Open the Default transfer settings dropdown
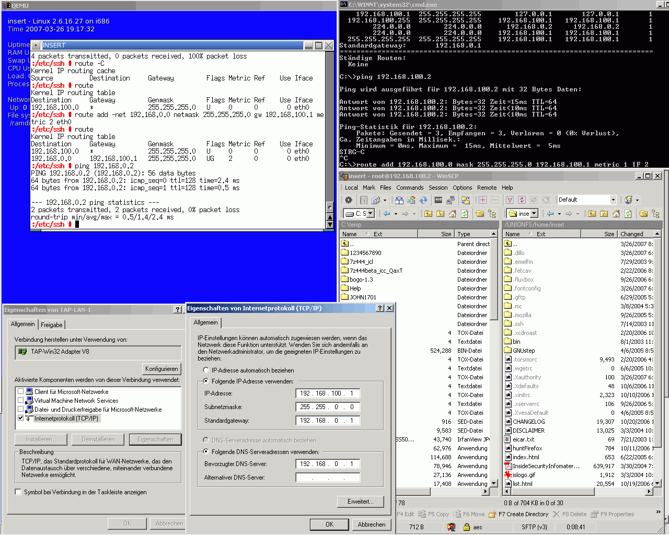 point(613,200)
